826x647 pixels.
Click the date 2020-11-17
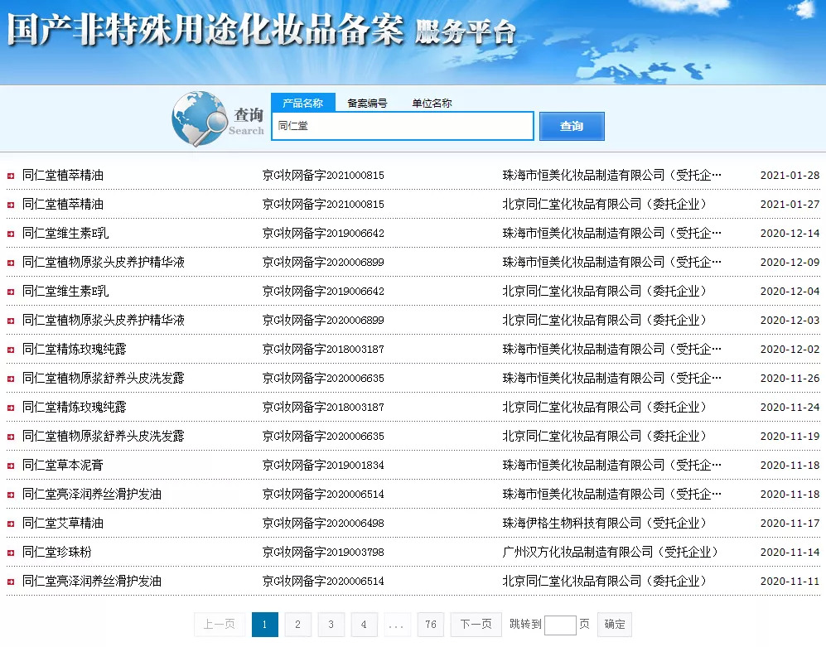coord(790,524)
